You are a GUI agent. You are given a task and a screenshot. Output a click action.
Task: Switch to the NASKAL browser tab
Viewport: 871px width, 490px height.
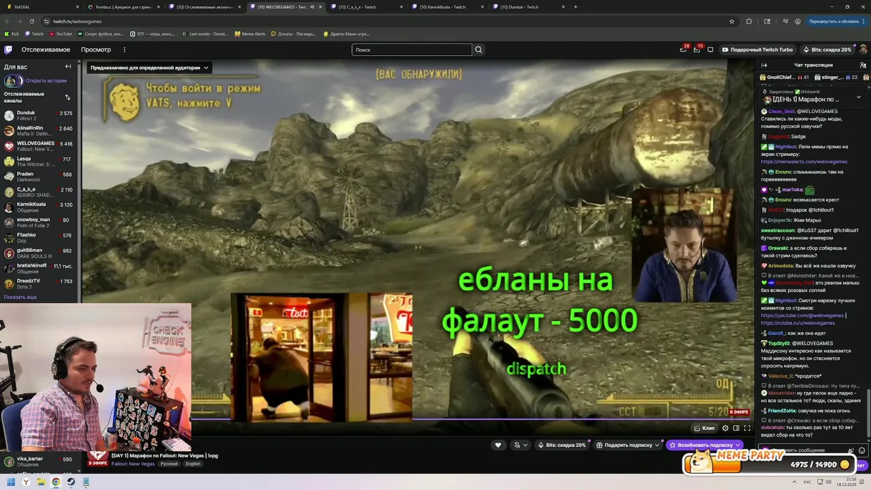[x=41, y=7]
